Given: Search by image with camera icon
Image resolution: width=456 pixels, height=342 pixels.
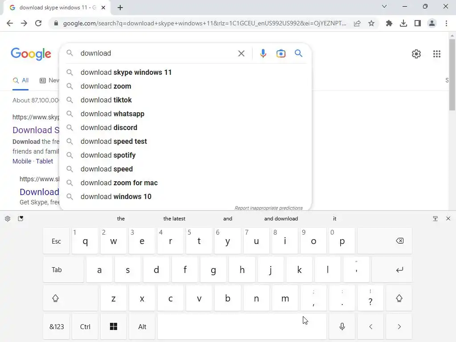Looking at the screenshot, I should click(x=281, y=53).
